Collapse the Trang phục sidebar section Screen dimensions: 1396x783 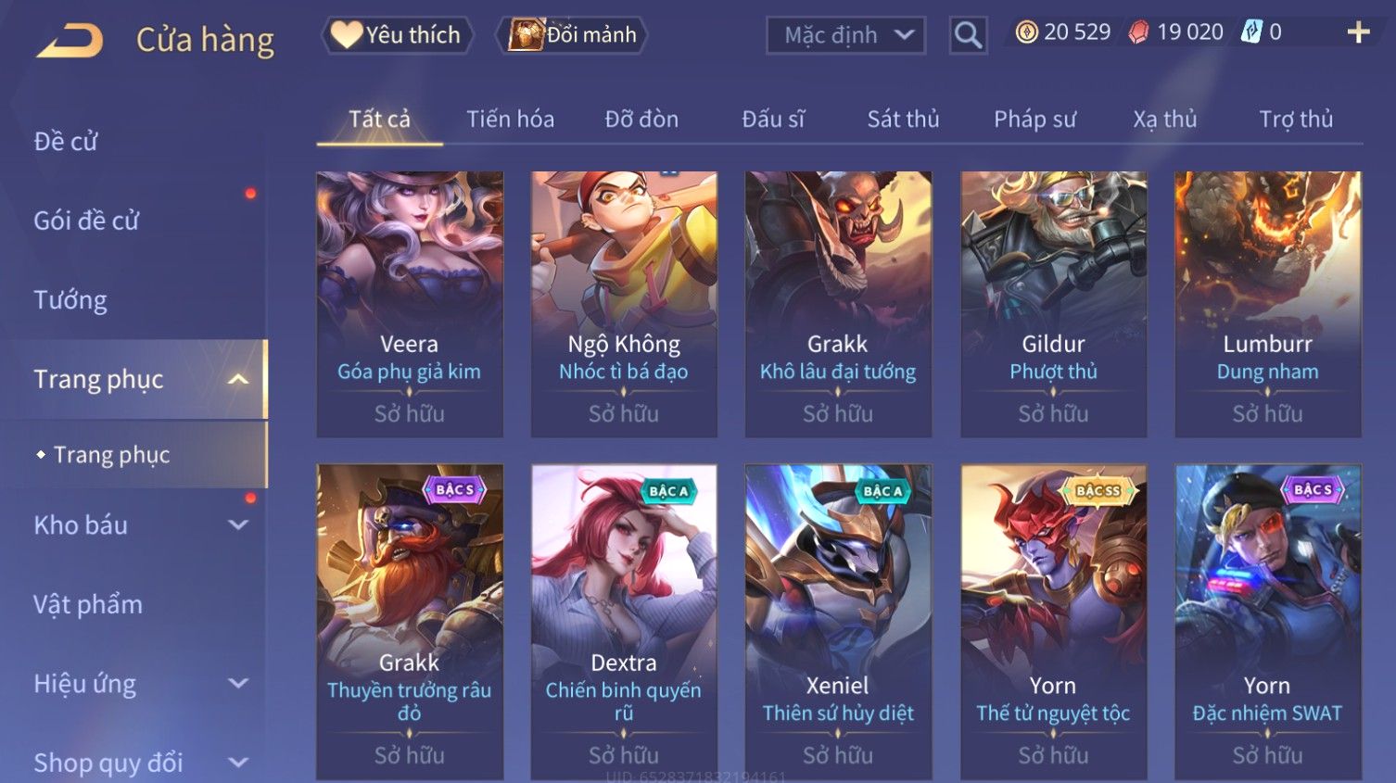point(238,379)
